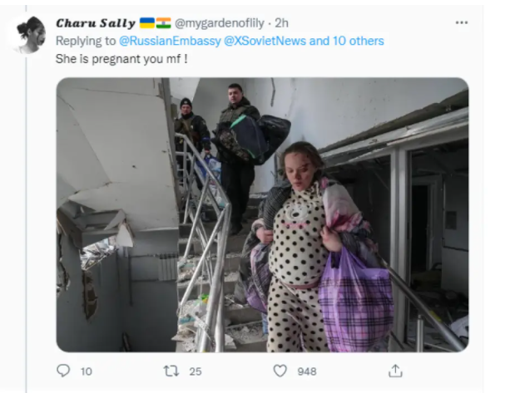Click the reply speech bubble icon
This screenshot has width=505, height=393.
(63, 371)
